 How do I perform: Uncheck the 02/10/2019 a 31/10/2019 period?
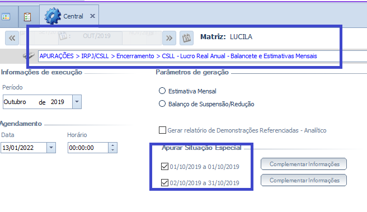[x=165, y=182]
